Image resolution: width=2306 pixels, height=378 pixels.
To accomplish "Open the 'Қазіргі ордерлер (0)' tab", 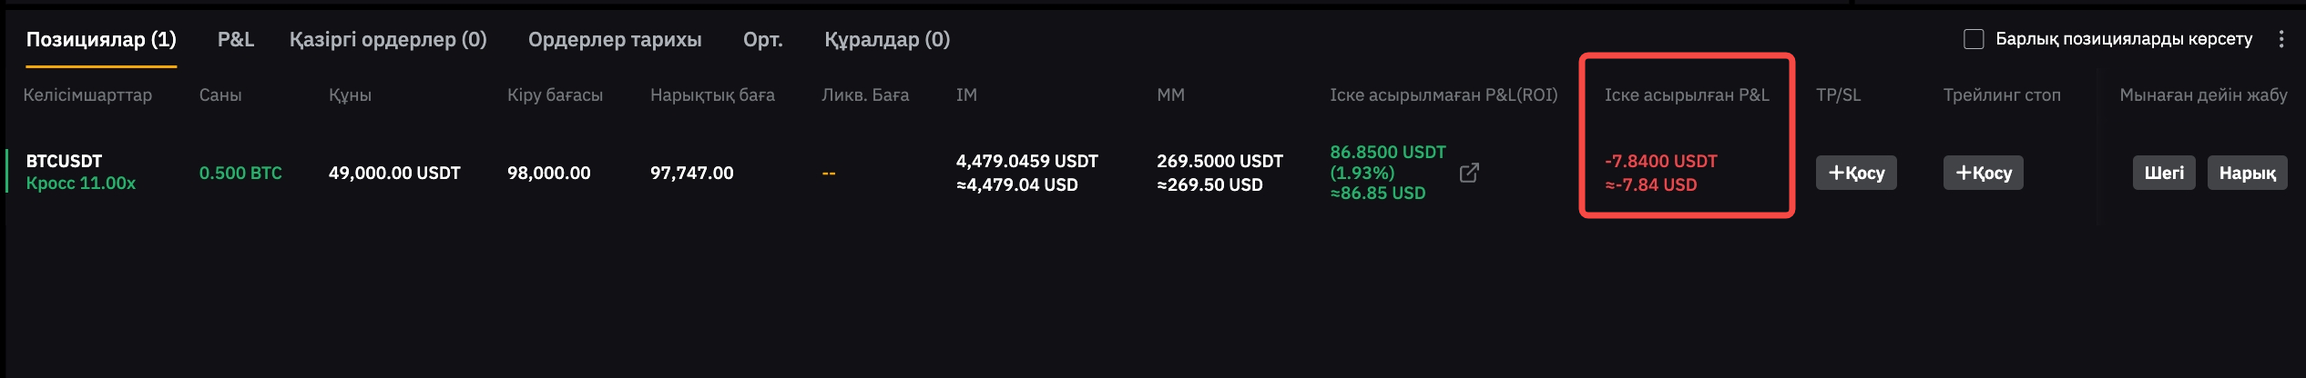I will point(388,39).
